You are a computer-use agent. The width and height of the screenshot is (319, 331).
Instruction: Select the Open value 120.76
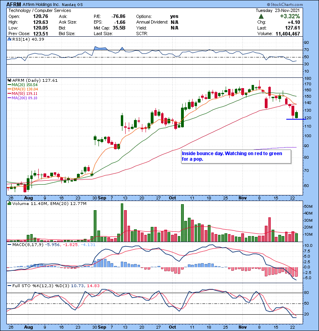[x=41, y=16]
